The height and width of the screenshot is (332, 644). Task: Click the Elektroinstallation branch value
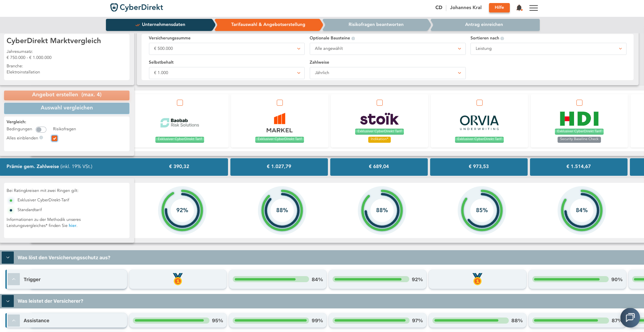[23, 72]
